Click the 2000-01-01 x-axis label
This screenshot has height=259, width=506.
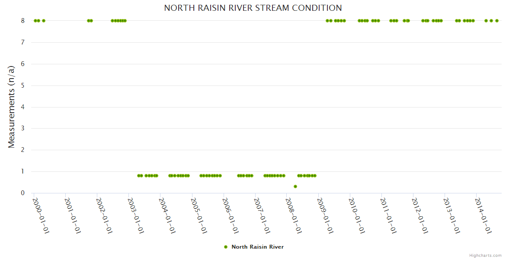point(42,215)
